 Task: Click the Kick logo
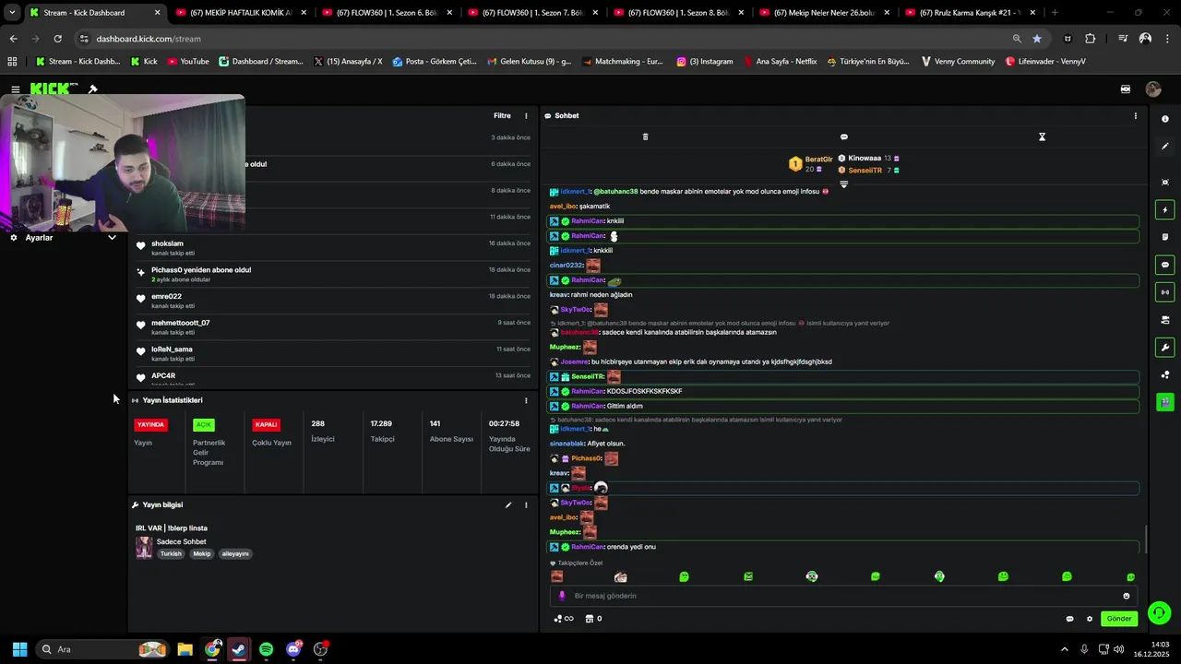point(54,89)
